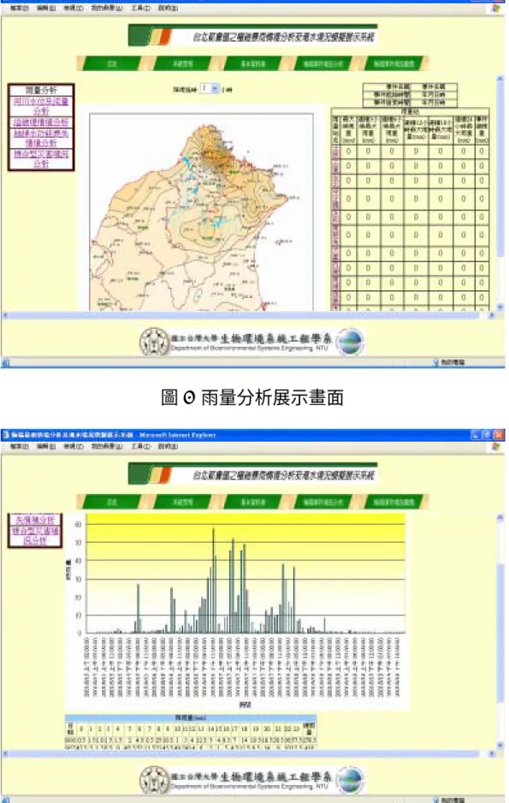Viewport: 509px width, 803px height.
Task: Click the Taipei rainfall contour map
Action: [201, 212]
